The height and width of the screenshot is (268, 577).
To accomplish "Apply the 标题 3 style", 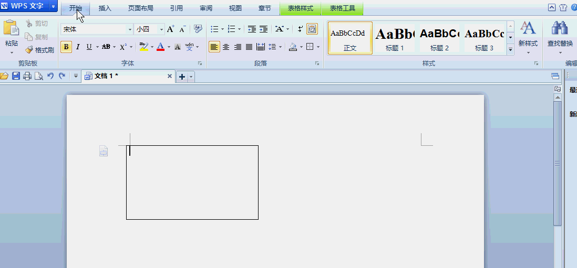I will pyautogui.click(x=484, y=38).
